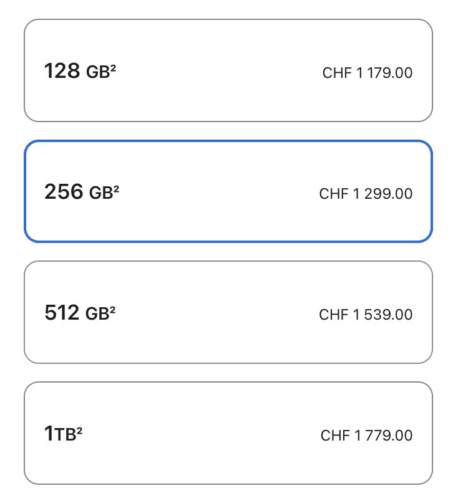463x496 pixels.
Task: Pick the 512 GB storage option
Action: pos(228,312)
